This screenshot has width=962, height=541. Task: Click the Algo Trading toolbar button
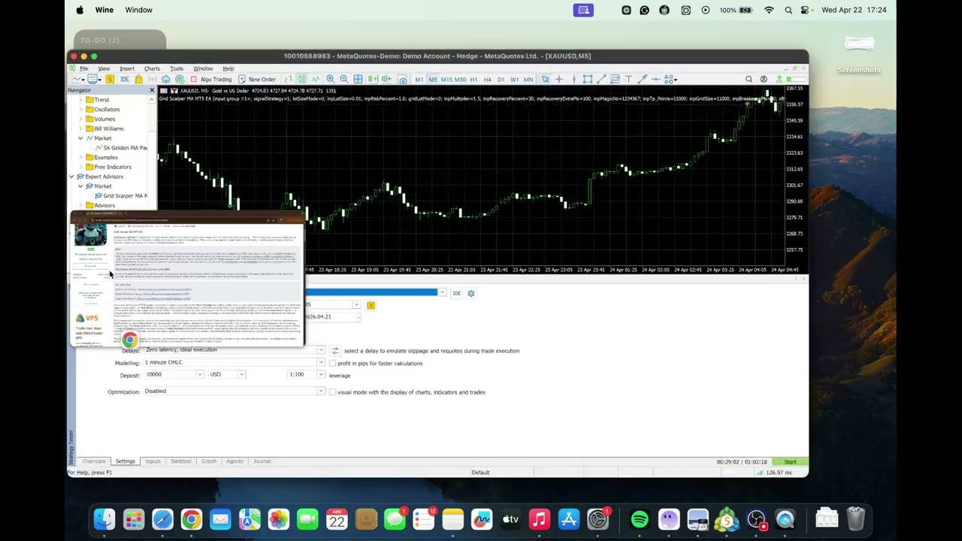click(211, 79)
